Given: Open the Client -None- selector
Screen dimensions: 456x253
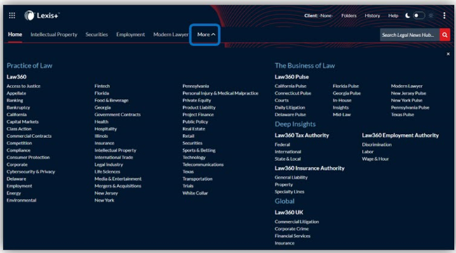Looking at the screenshot, I should (318, 15).
